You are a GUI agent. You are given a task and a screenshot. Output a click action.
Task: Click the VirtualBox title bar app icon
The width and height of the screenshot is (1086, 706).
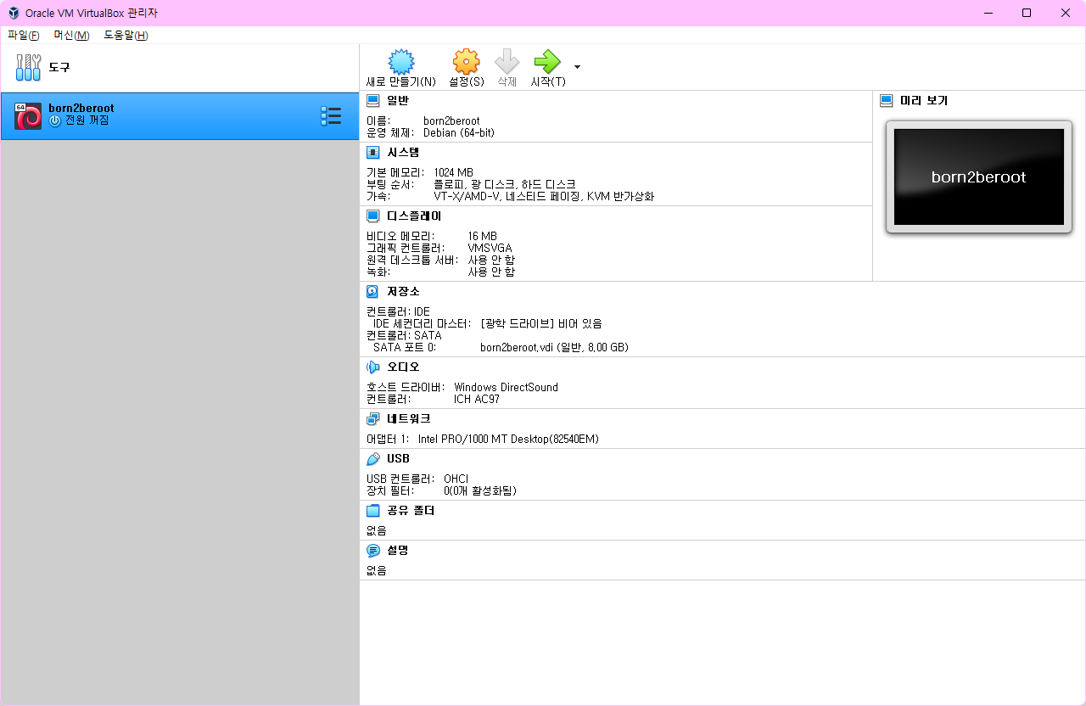point(14,13)
